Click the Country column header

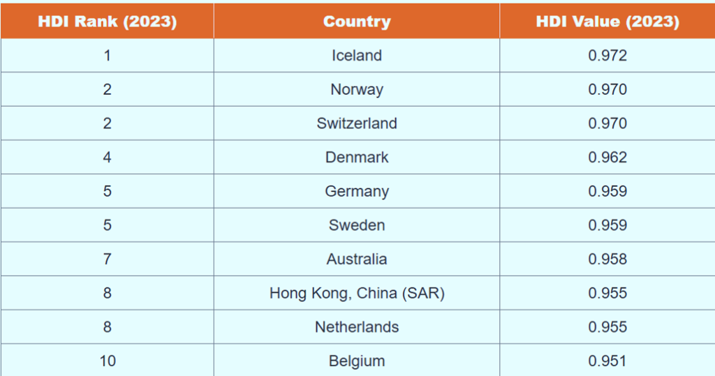click(357, 21)
